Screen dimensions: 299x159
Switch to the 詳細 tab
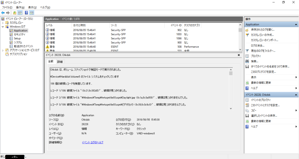click(x=60, y=62)
